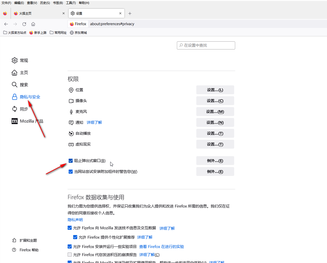The height and width of the screenshot is (263, 327).
Task: Click 详细了解 beside 技术信息及交互数据
Action: (167, 228)
